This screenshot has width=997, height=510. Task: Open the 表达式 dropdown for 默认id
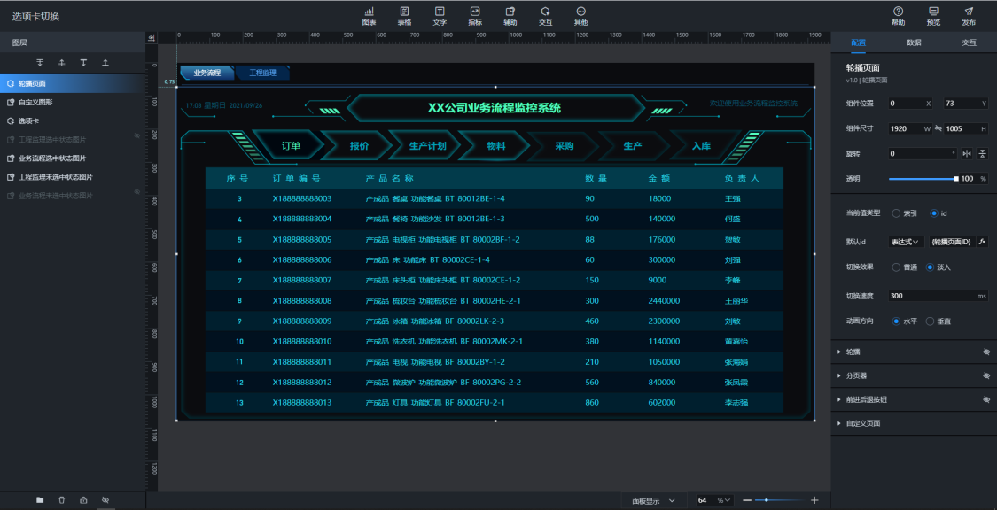(x=906, y=242)
